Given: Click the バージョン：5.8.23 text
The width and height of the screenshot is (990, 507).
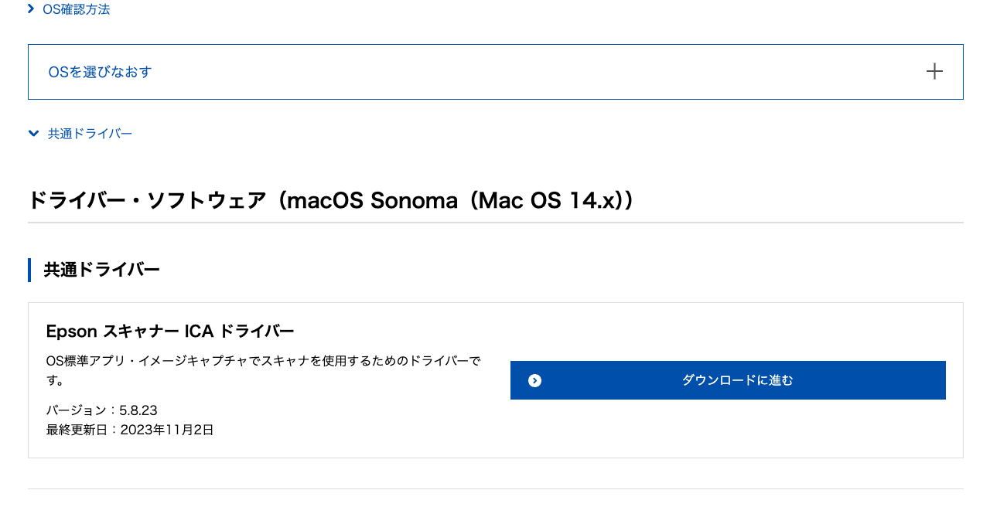Looking at the screenshot, I should 102,410.
